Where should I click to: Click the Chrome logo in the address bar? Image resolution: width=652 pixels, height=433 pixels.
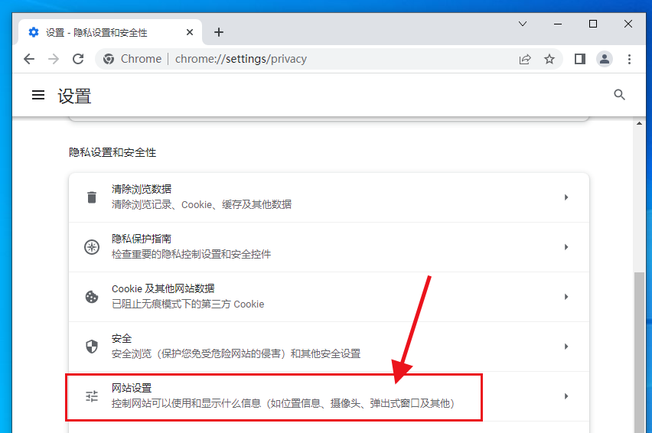(109, 59)
